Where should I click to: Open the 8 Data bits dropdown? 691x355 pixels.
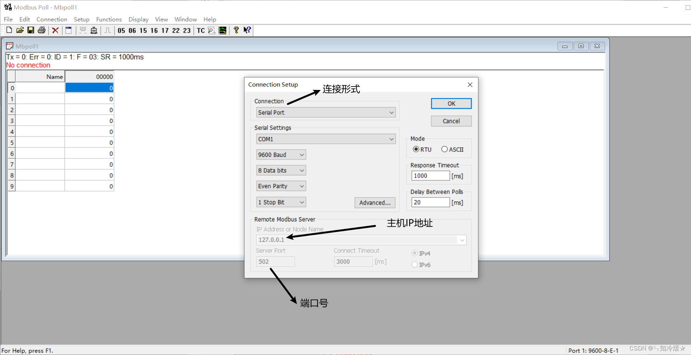pos(281,170)
